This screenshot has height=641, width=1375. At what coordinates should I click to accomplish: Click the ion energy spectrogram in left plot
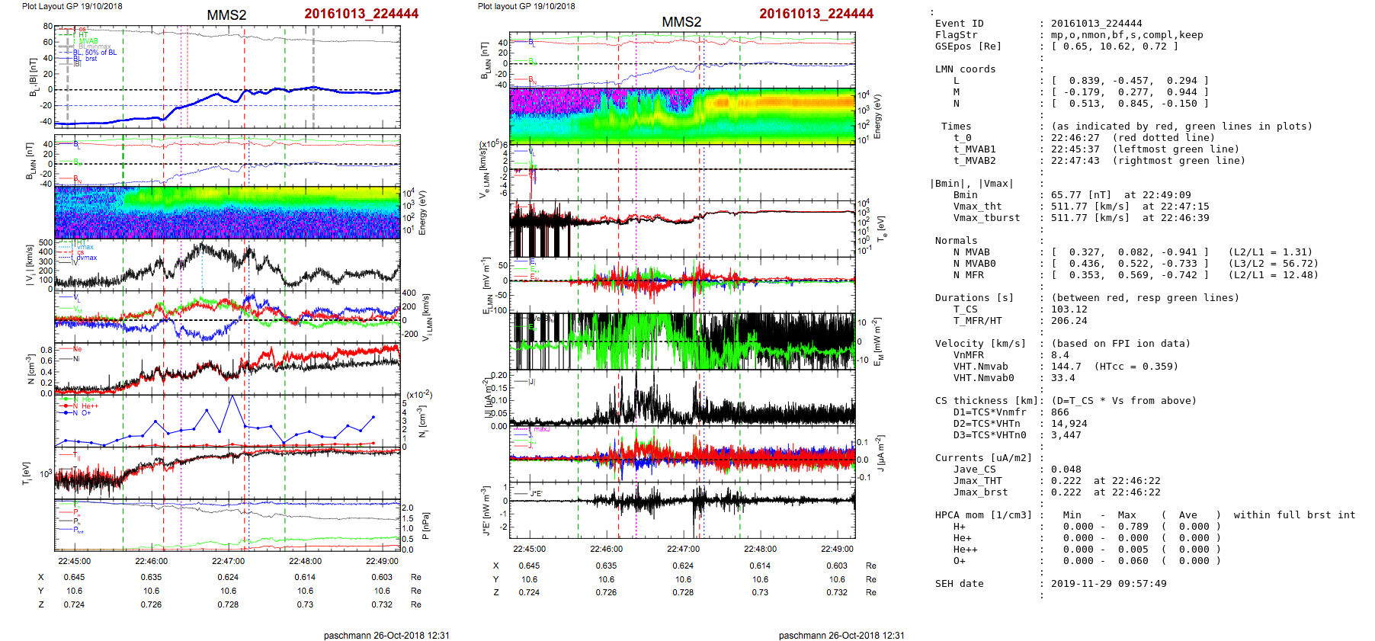click(x=227, y=213)
